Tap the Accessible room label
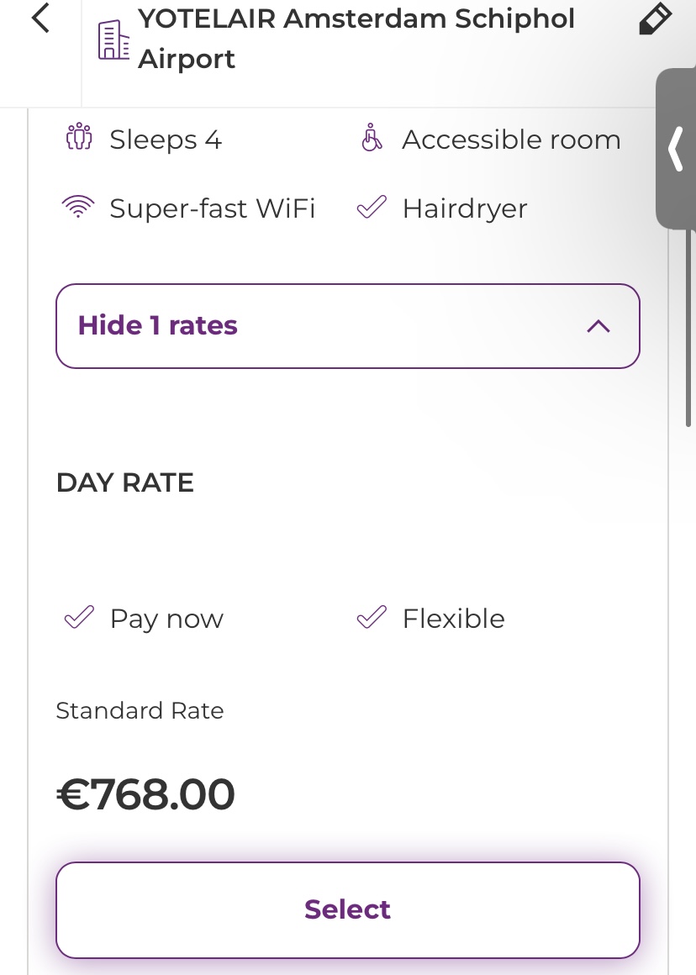Image resolution: width=696 pixels, height=975 pixels. tap(511, 140)
